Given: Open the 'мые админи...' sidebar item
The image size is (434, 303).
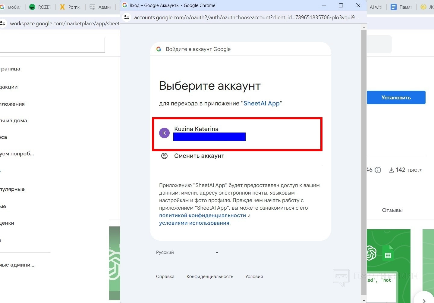Looking at the screenshot, I should (17, 265).
